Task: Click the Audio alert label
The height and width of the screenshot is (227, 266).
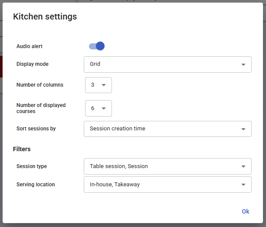Action: click(30, 46)
